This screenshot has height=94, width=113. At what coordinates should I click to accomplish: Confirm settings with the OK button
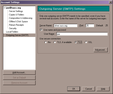coord(74,89)
